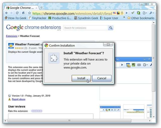Click the version info icon beside Version 1.0

click(10, 96)
